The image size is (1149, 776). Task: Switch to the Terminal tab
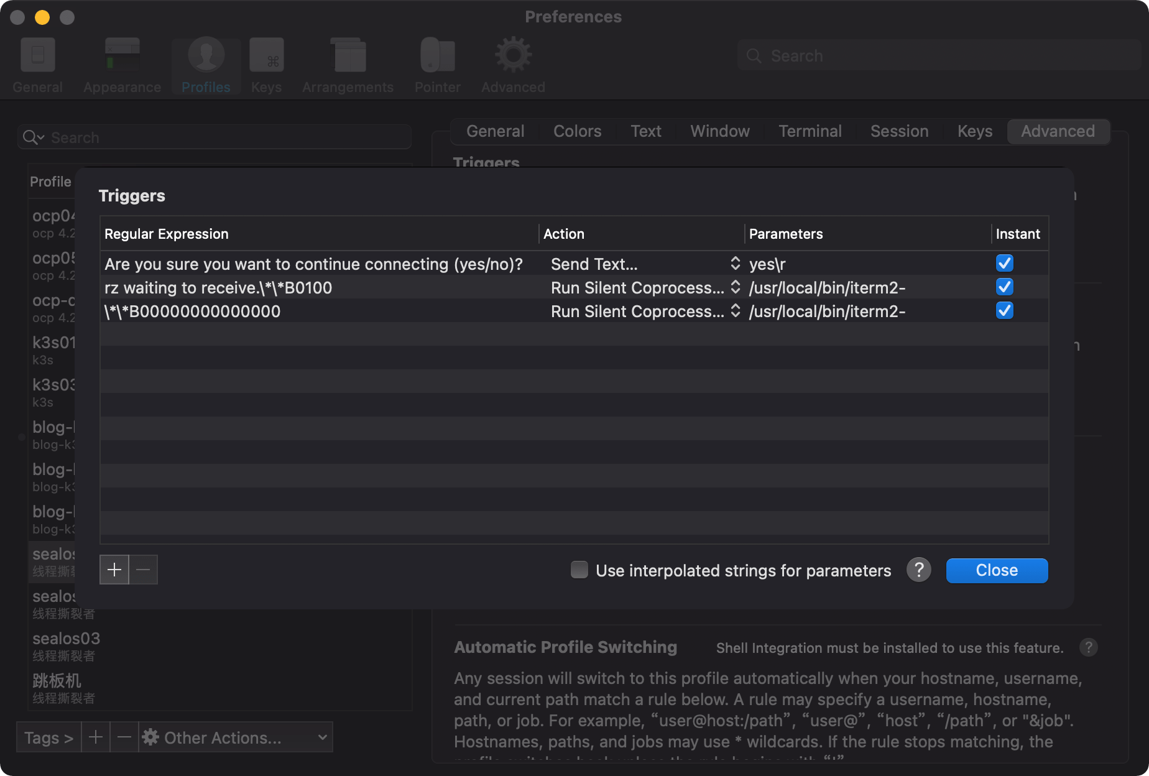coord(810,131)
